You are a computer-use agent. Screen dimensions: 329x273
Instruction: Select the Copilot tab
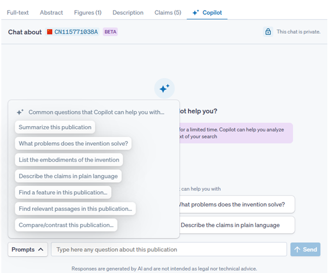click(x=207, y=12)
